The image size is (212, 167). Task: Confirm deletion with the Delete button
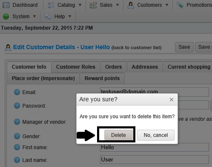pos(118,135)
